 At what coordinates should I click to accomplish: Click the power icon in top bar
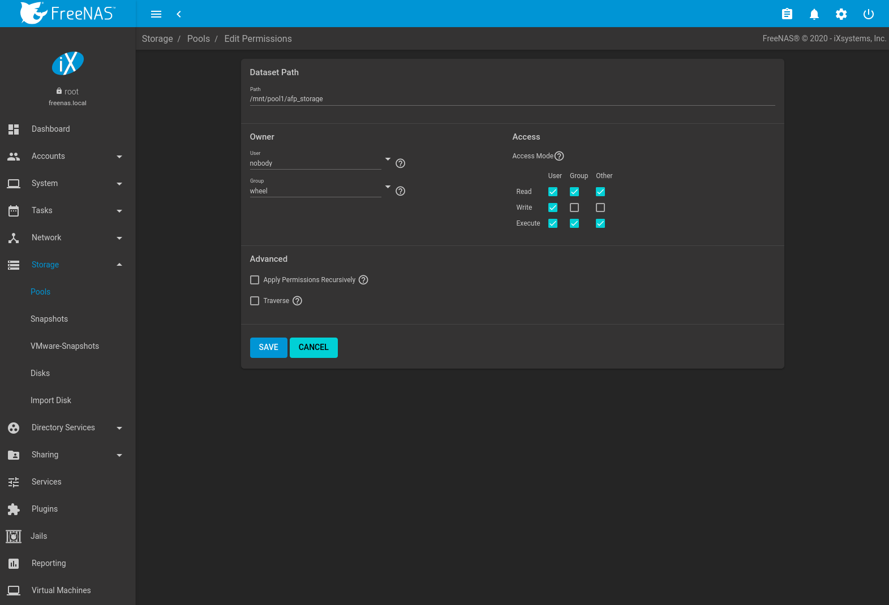point(868,14)
